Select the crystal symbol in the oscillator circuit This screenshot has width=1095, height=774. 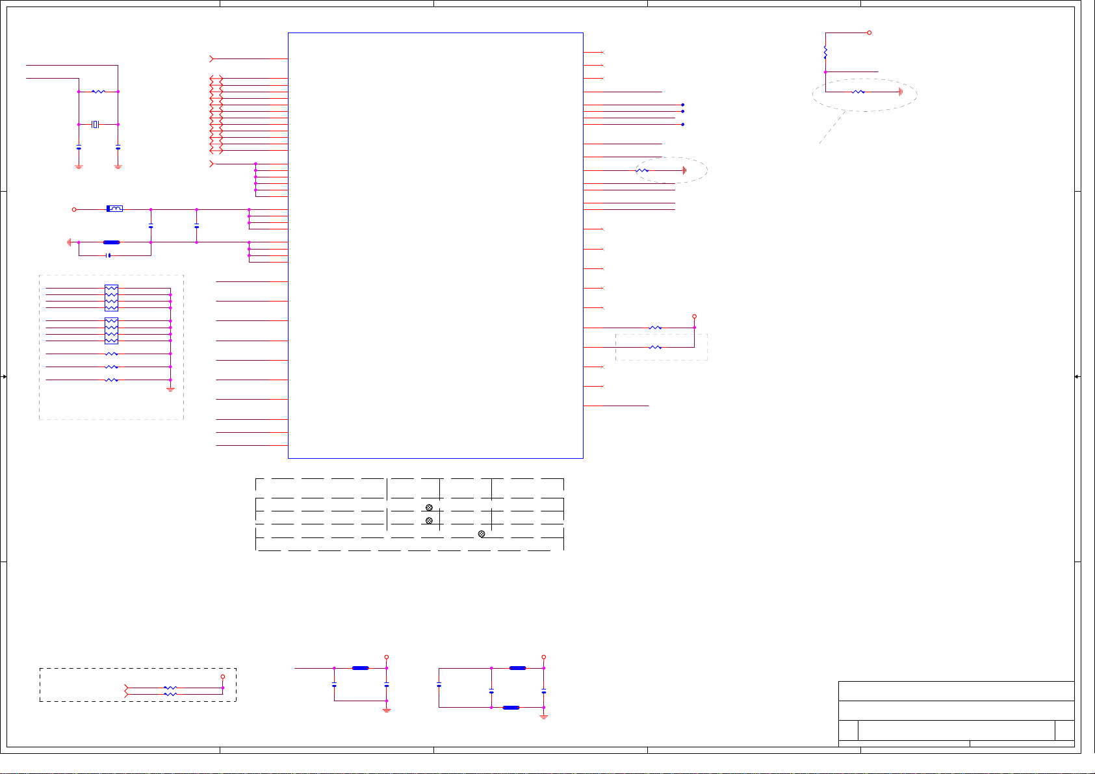(95, 124)
